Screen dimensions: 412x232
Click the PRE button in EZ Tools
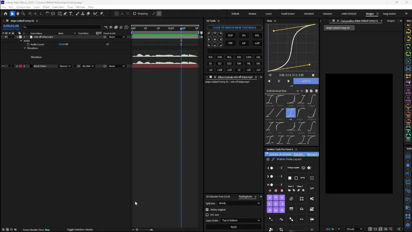pyautogui.click(x=230, y=43)
